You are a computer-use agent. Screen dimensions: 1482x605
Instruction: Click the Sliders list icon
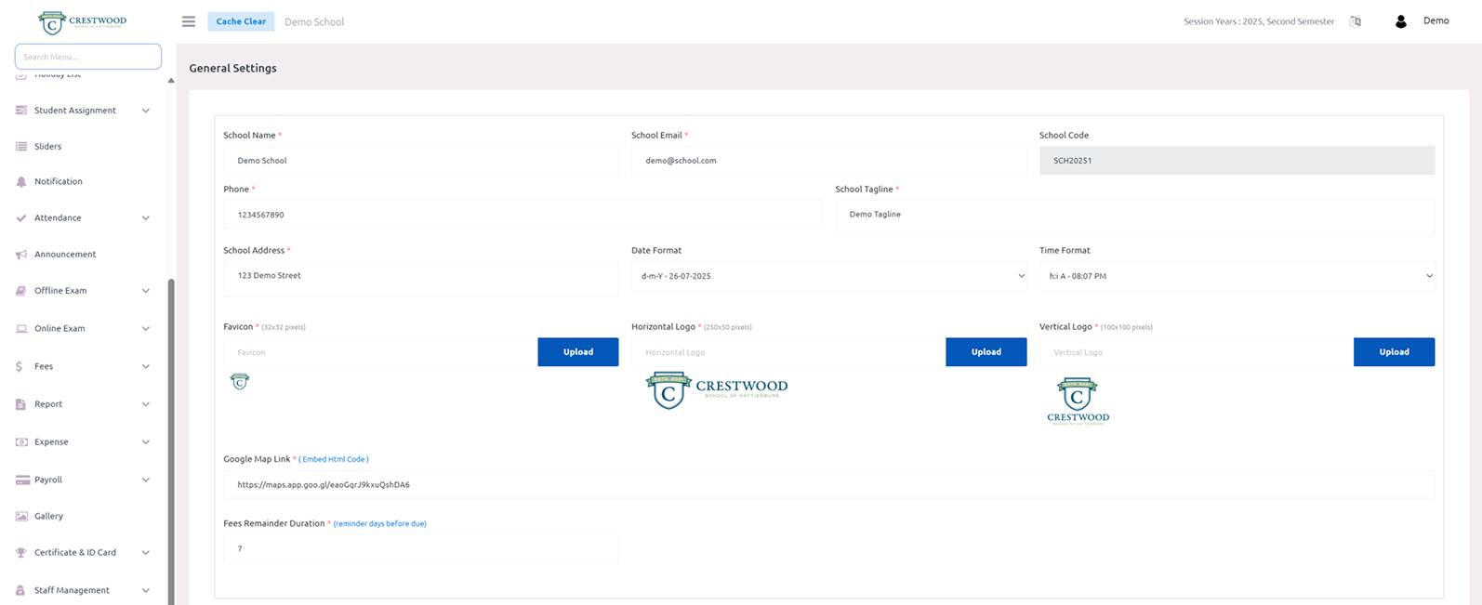pos(21,147)
